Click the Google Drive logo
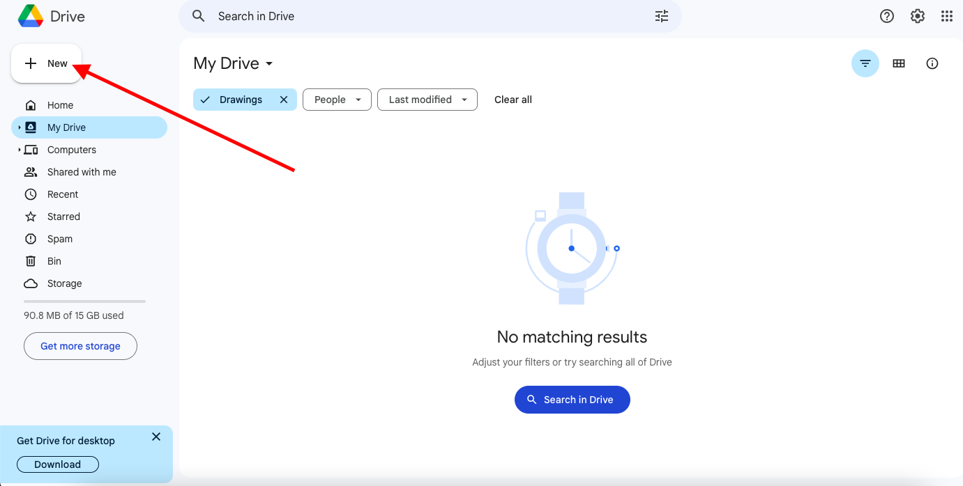 (x=31, y=16)
